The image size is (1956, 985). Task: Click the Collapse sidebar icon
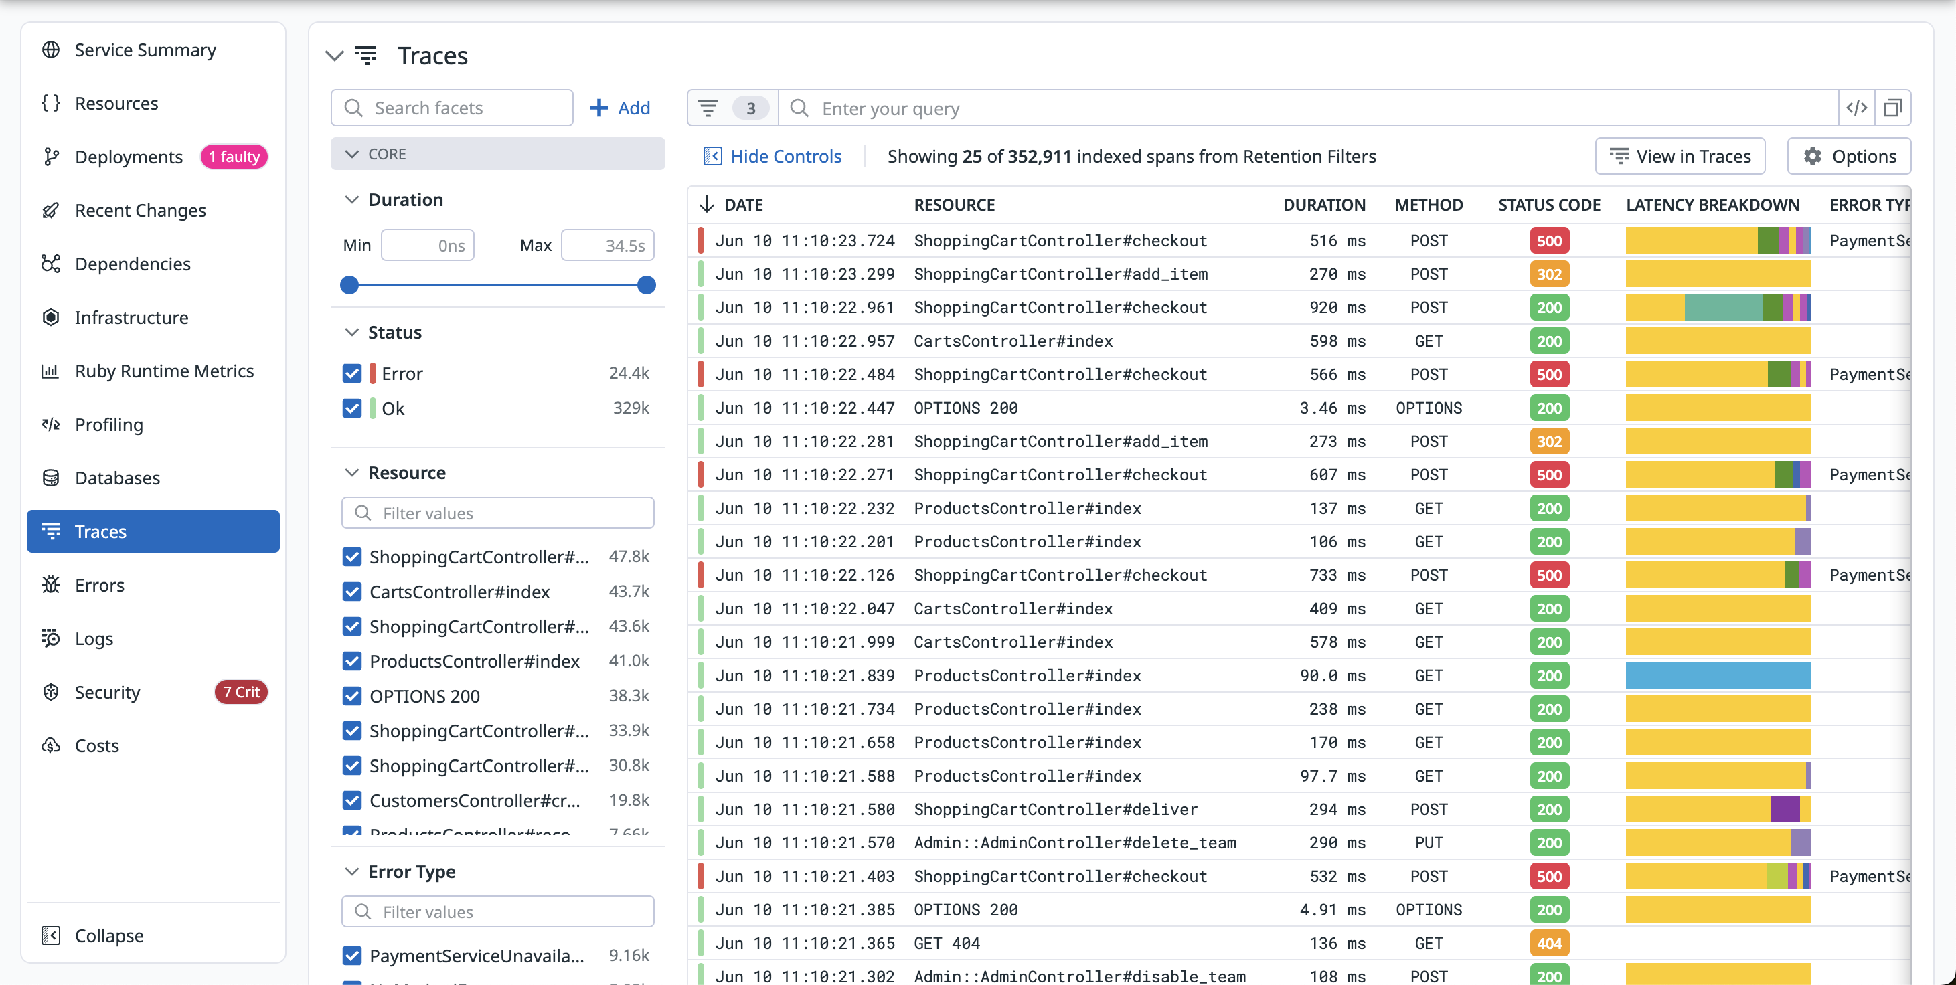pos(51,935)
